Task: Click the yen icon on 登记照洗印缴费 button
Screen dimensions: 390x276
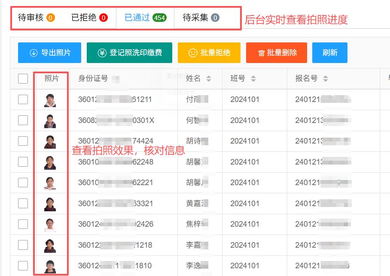Action: click(x=102, y=53)
